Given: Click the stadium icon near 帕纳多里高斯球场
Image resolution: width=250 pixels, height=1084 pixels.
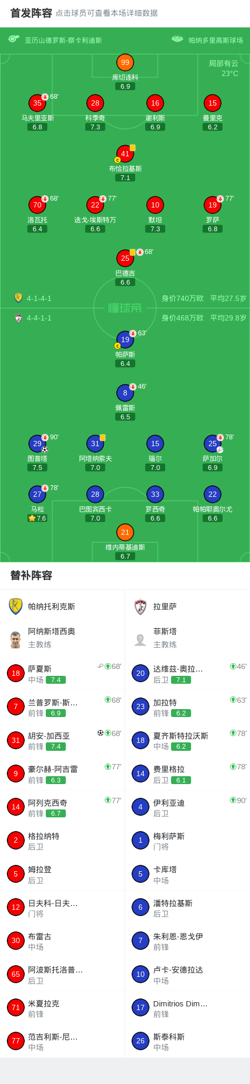Looking at the screenshot, I should [177, 39].
